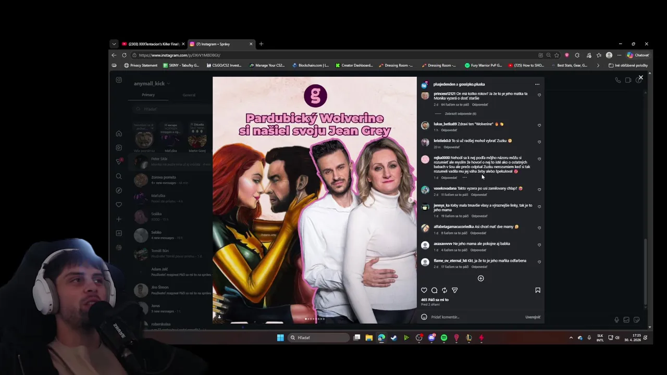Open Privacy Statement bookmark
The width and height of the screenshot is (667, 375).
point(141,65)
